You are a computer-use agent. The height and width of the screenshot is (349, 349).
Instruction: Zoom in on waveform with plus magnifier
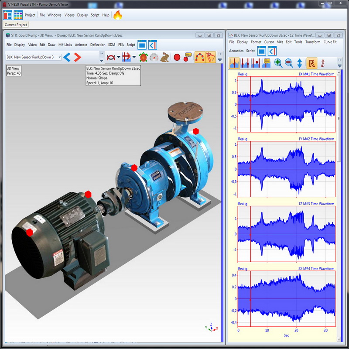click(x=278, y=63)
